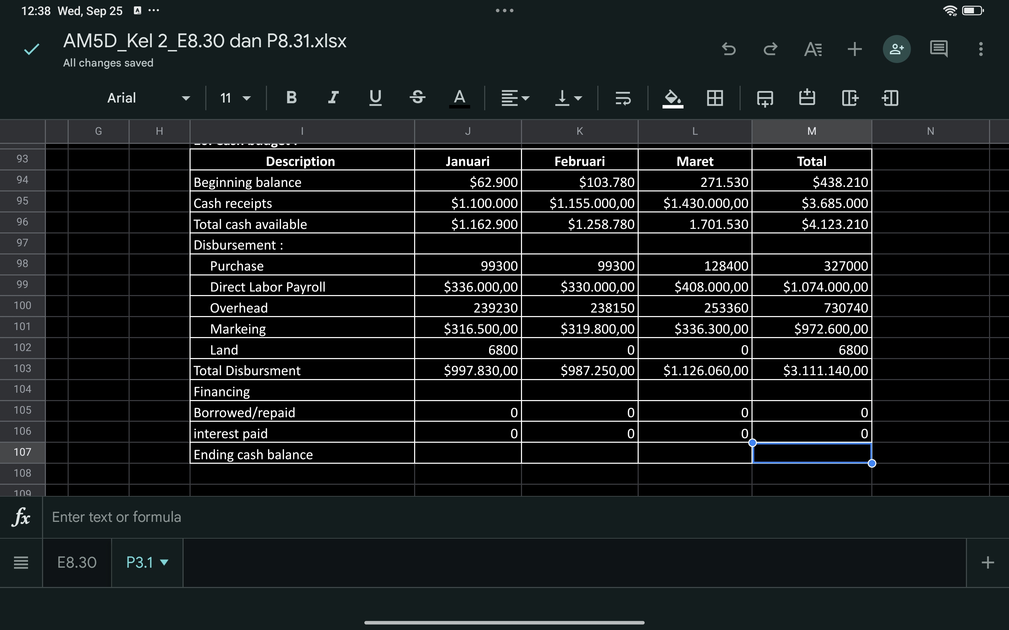The width and height of the screenshot is (1009, 630).
Task: Redo the last undone action
Action: [x=770, y=49]
